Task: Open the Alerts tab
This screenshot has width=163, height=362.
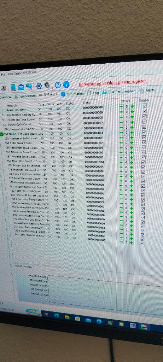Action: point(147,90)
